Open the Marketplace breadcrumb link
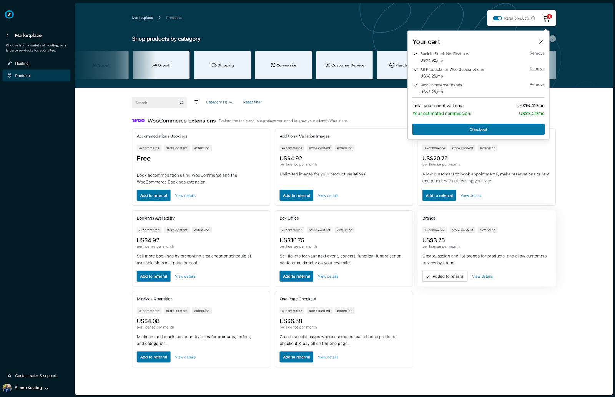 (142, 17)
